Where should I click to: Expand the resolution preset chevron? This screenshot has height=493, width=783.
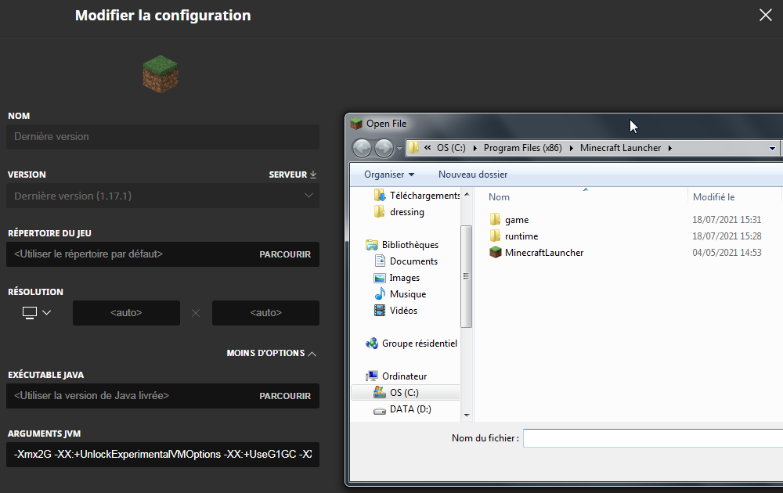click(x=46, y=313)
